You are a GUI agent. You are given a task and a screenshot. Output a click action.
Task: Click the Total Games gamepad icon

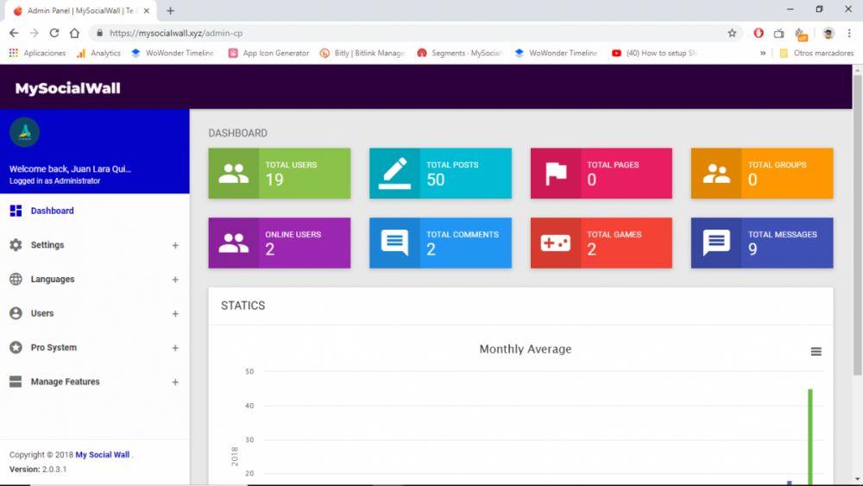(x=555, y=243)
